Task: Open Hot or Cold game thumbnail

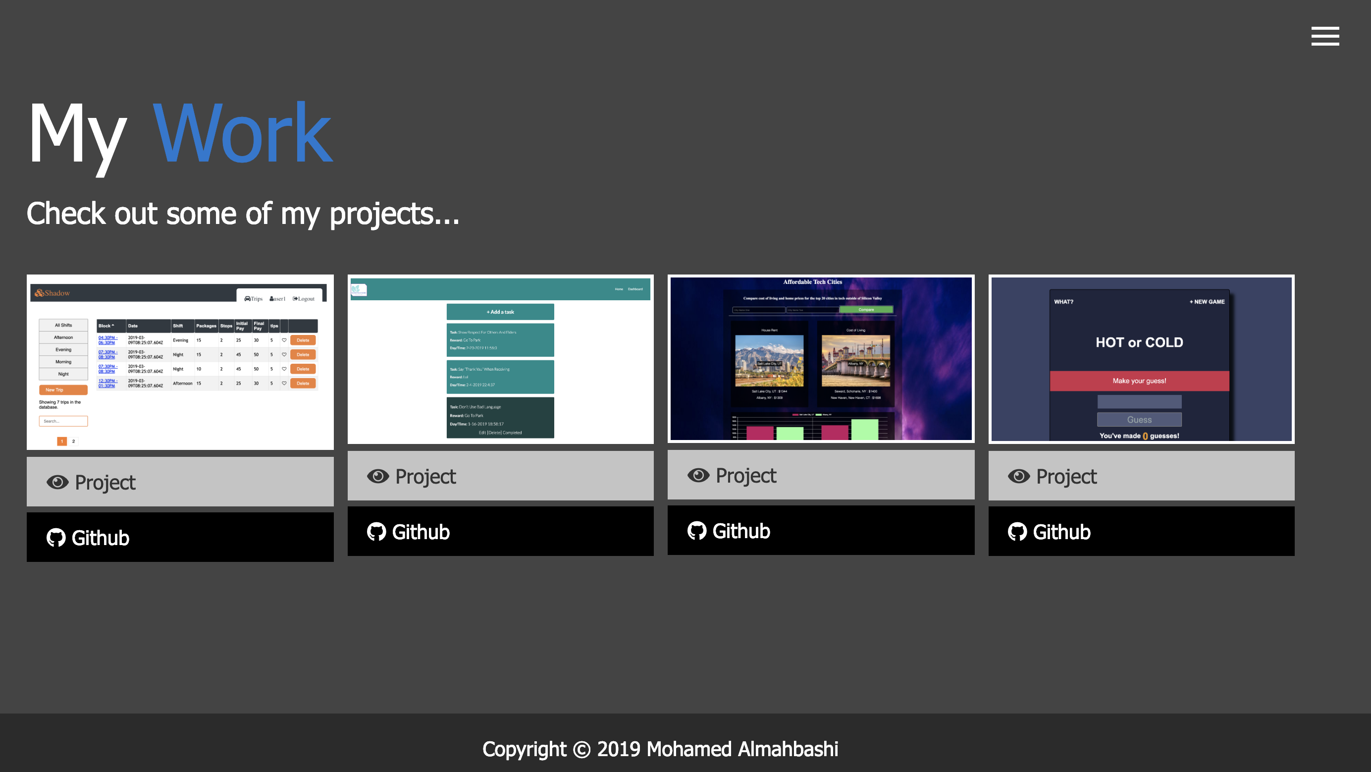Action: coord(1141,359)
